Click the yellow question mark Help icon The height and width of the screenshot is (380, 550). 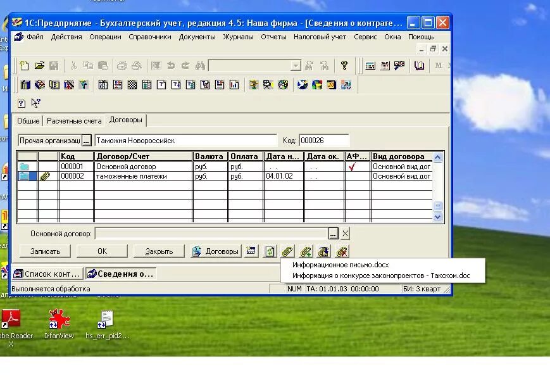[x=344, y=66]
